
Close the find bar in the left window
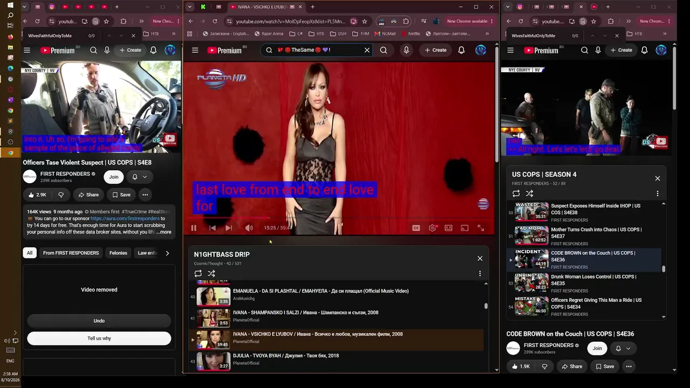tap(133, 36)
